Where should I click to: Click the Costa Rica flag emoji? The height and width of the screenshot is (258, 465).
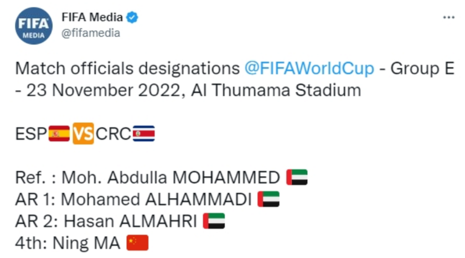(x=144, y=134)
